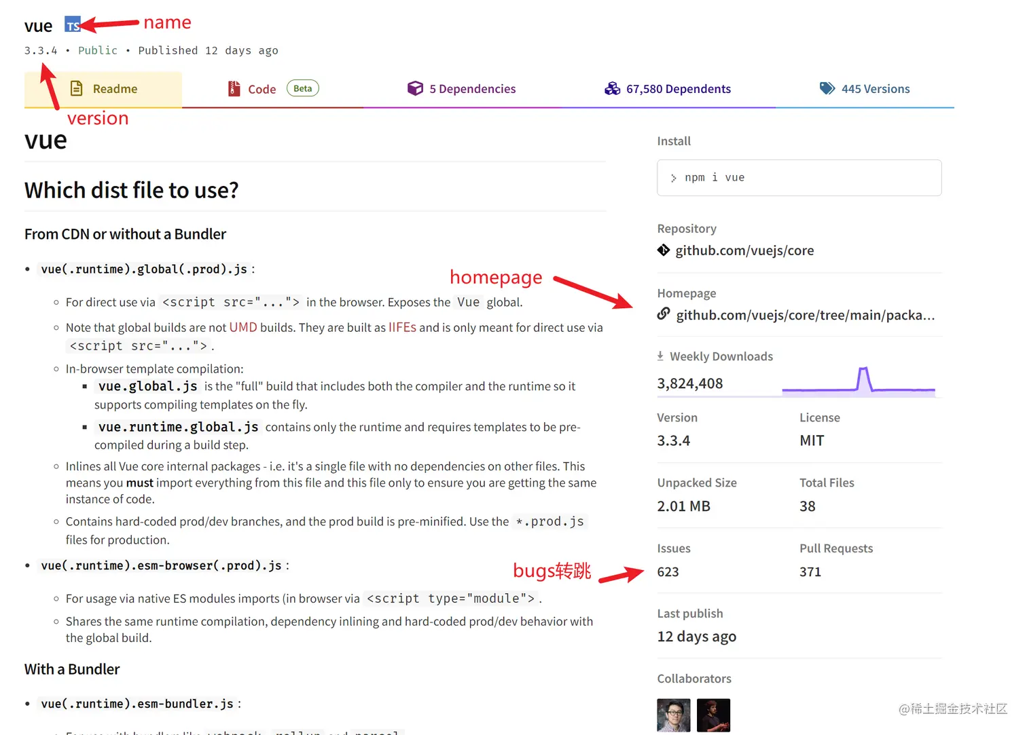Click the Dependents cubes icon

pos(613,88)
